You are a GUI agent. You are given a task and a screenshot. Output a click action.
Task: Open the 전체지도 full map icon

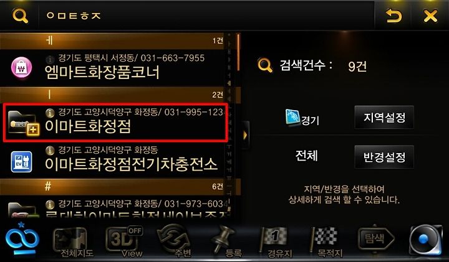tap(72, 241)
